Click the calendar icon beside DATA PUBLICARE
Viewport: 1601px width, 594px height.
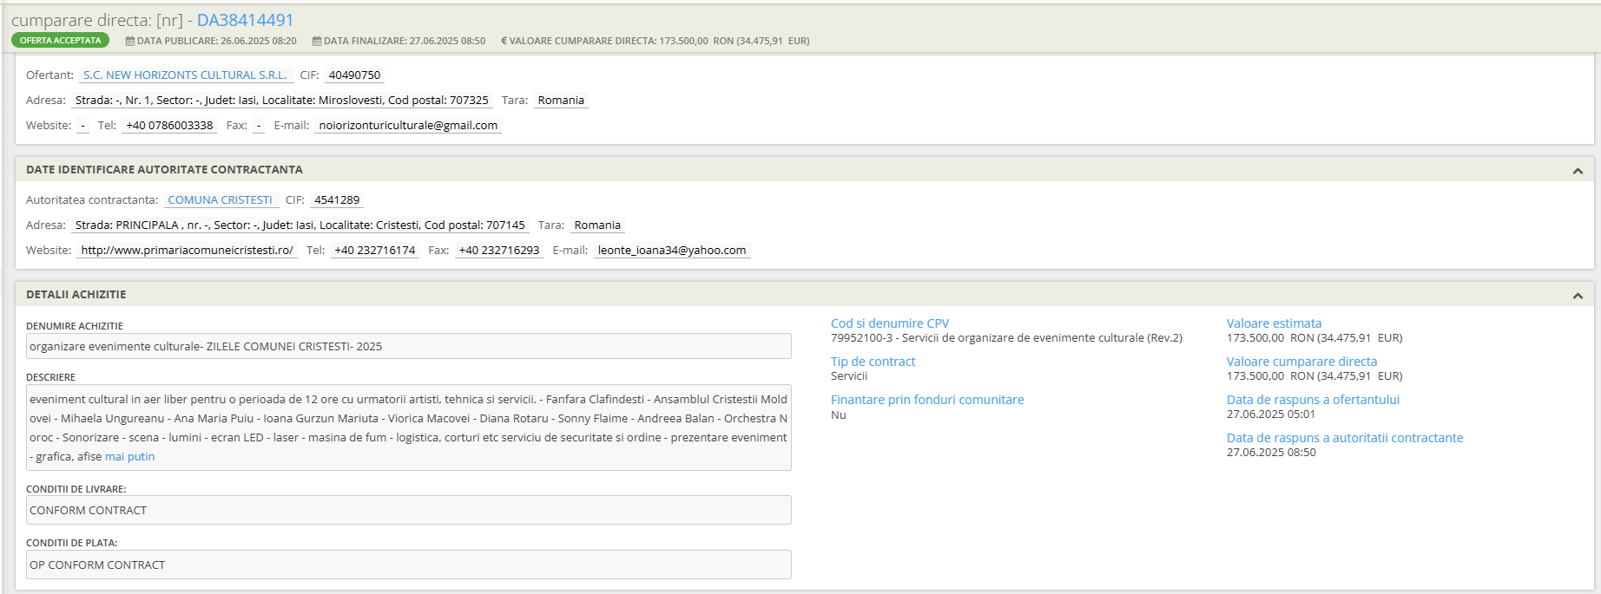pyautogui.click(x=130, y=41)
